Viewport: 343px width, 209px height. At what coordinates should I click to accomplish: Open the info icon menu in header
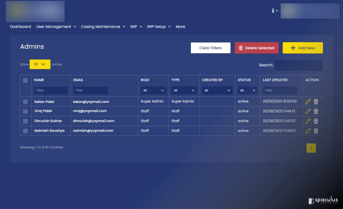pos(275,11)
